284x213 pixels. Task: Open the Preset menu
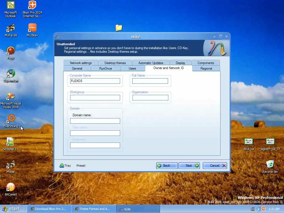(x=81, y=166)
